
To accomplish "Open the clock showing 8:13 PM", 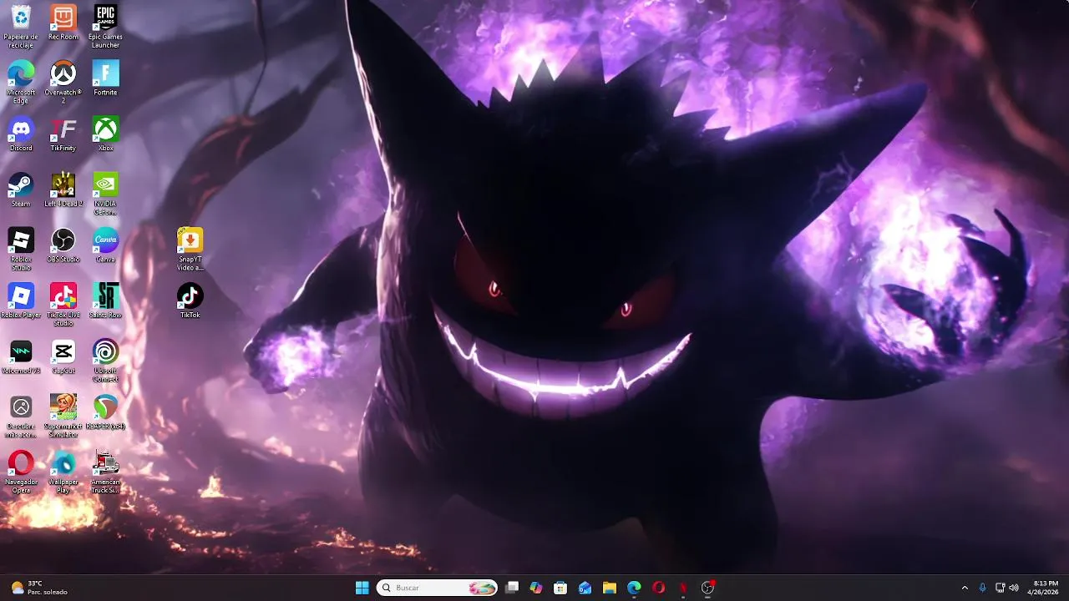I will [1045, 588].
